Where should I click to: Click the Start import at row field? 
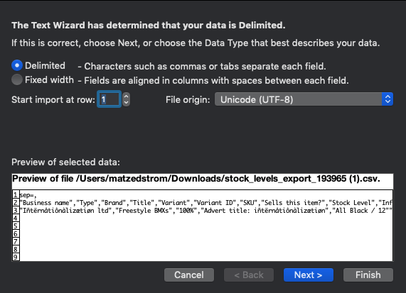point(109,99)
